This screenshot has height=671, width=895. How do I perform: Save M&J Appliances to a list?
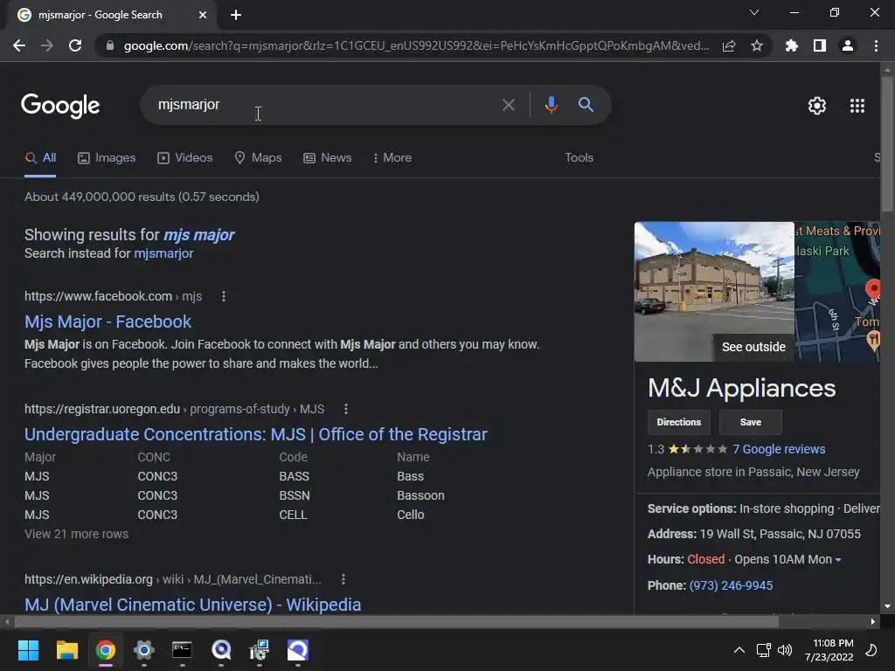[751, 422]
